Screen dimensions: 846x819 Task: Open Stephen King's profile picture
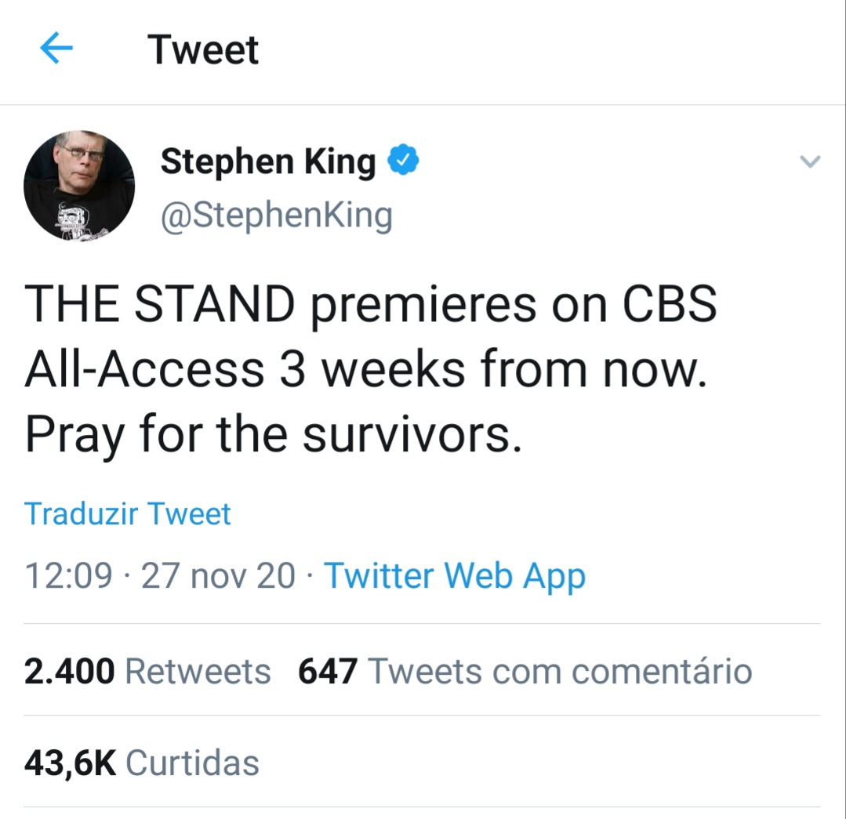78,186
